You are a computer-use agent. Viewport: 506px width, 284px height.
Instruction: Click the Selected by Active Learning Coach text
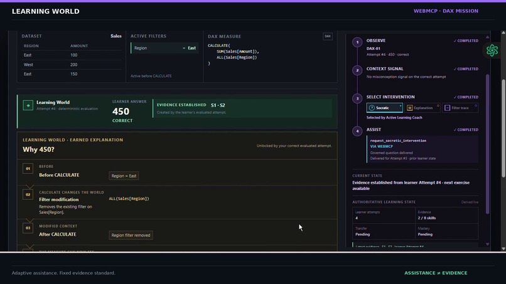tap(394, 118)
